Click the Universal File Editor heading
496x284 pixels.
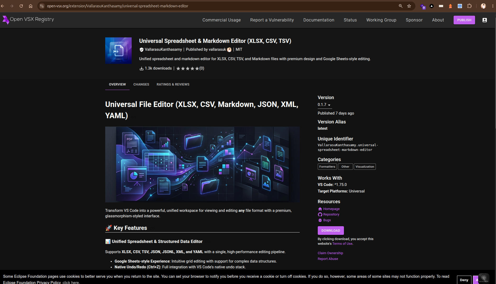202,110
